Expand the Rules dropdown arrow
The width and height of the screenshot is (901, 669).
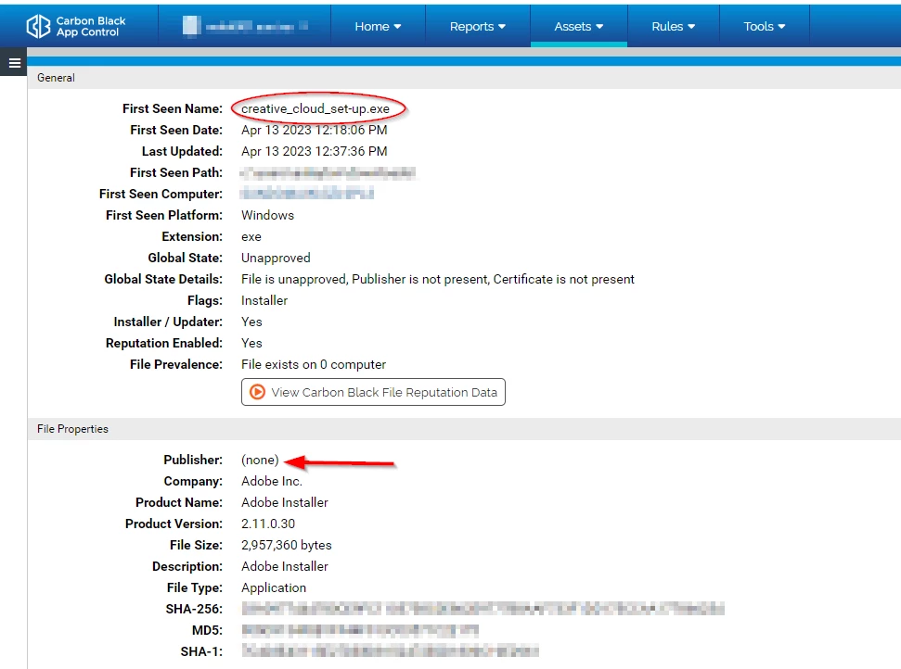pyautogui.click(x=691, y=27)
